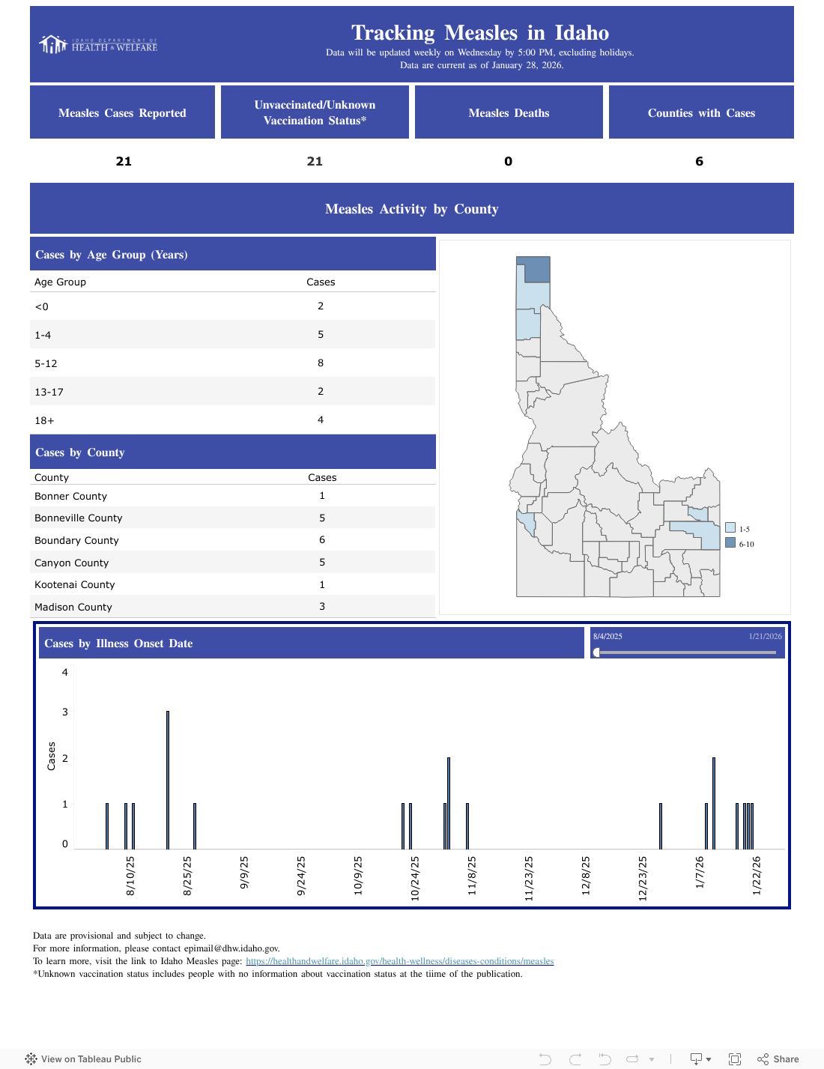Open the Idaho Measles page hyperlink

(400, 960)
